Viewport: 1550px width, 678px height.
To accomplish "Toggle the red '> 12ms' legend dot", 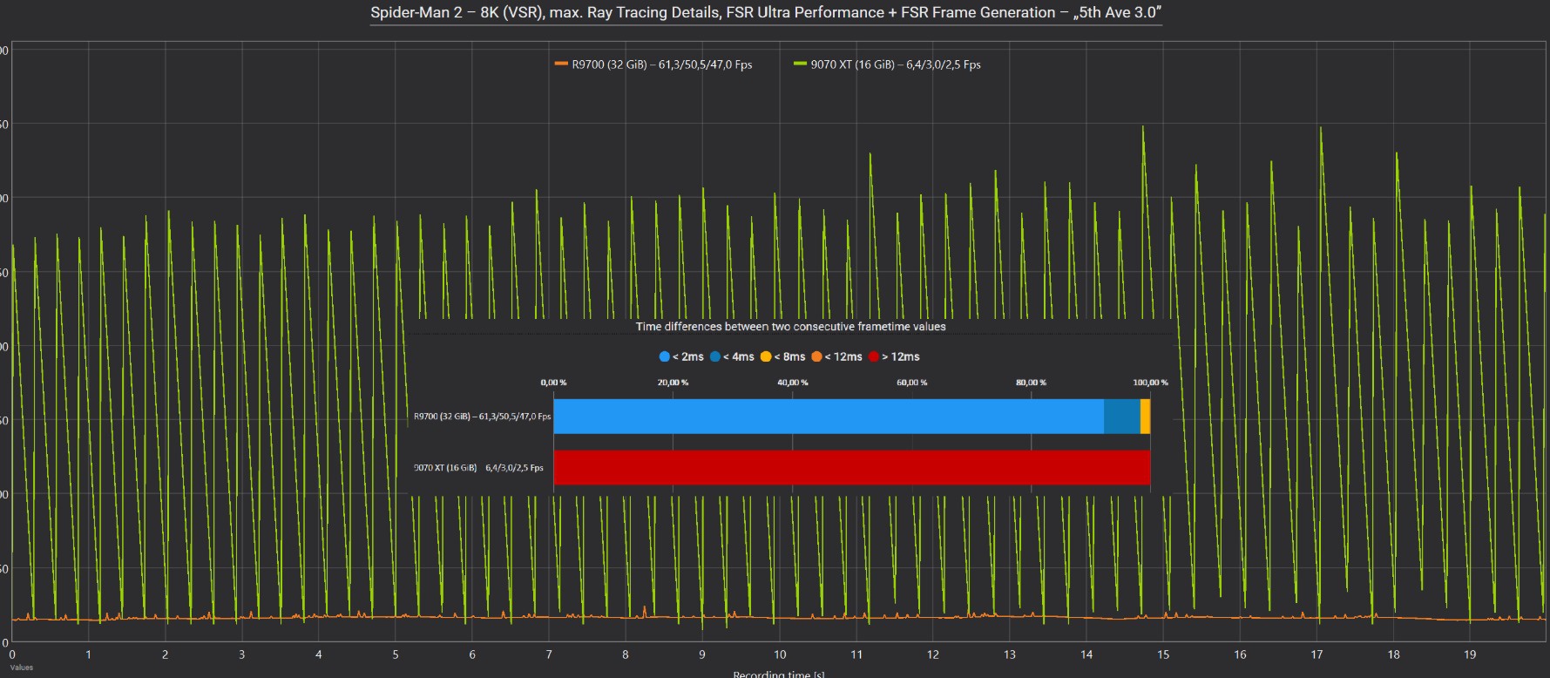I will click(874, 356).
